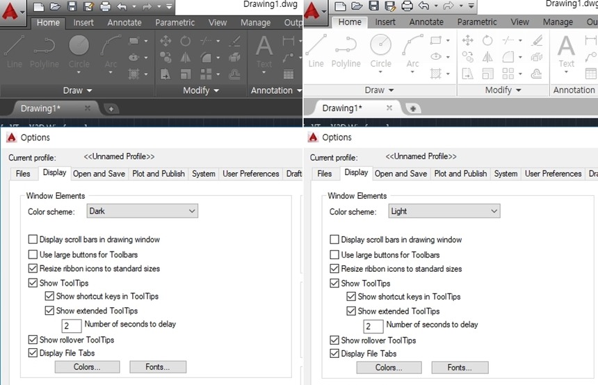
Task: Expand the Draw panel in the light ribbon
Action: (x=379, y=90)
